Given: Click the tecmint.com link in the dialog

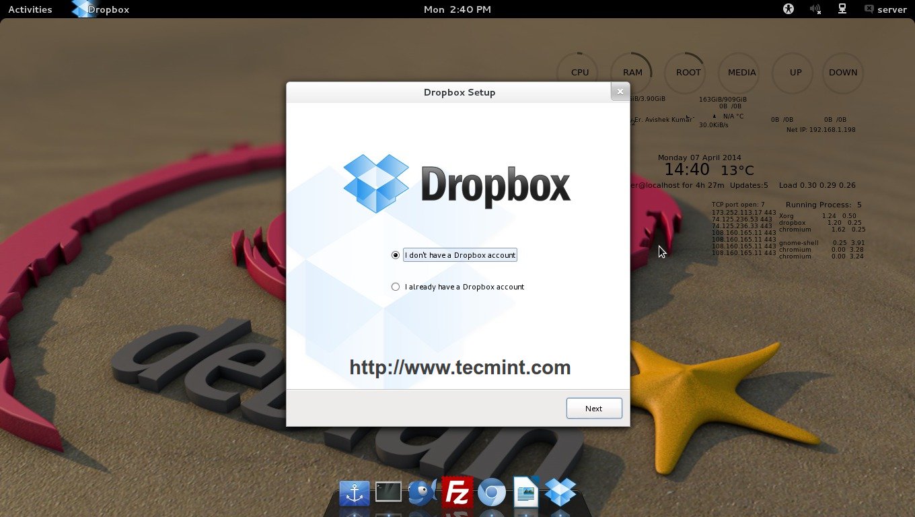Looking at the screenshot, I should coord(460,368).
